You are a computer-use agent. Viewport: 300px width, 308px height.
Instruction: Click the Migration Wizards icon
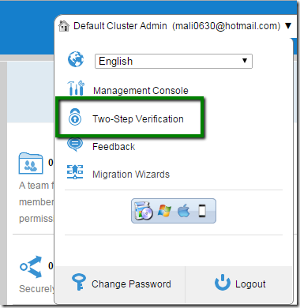pos(75,172)
